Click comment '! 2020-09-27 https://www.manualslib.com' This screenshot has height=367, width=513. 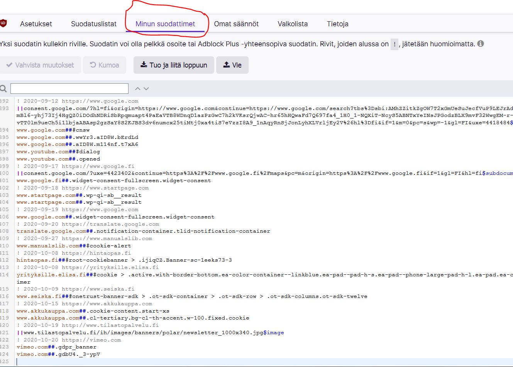click(85, 238)
